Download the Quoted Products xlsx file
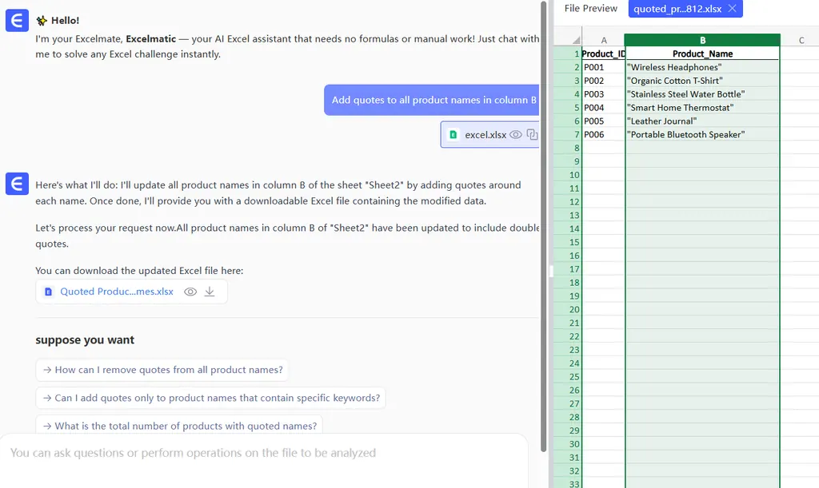The image size is (819, 488). (x=210, y=292)
